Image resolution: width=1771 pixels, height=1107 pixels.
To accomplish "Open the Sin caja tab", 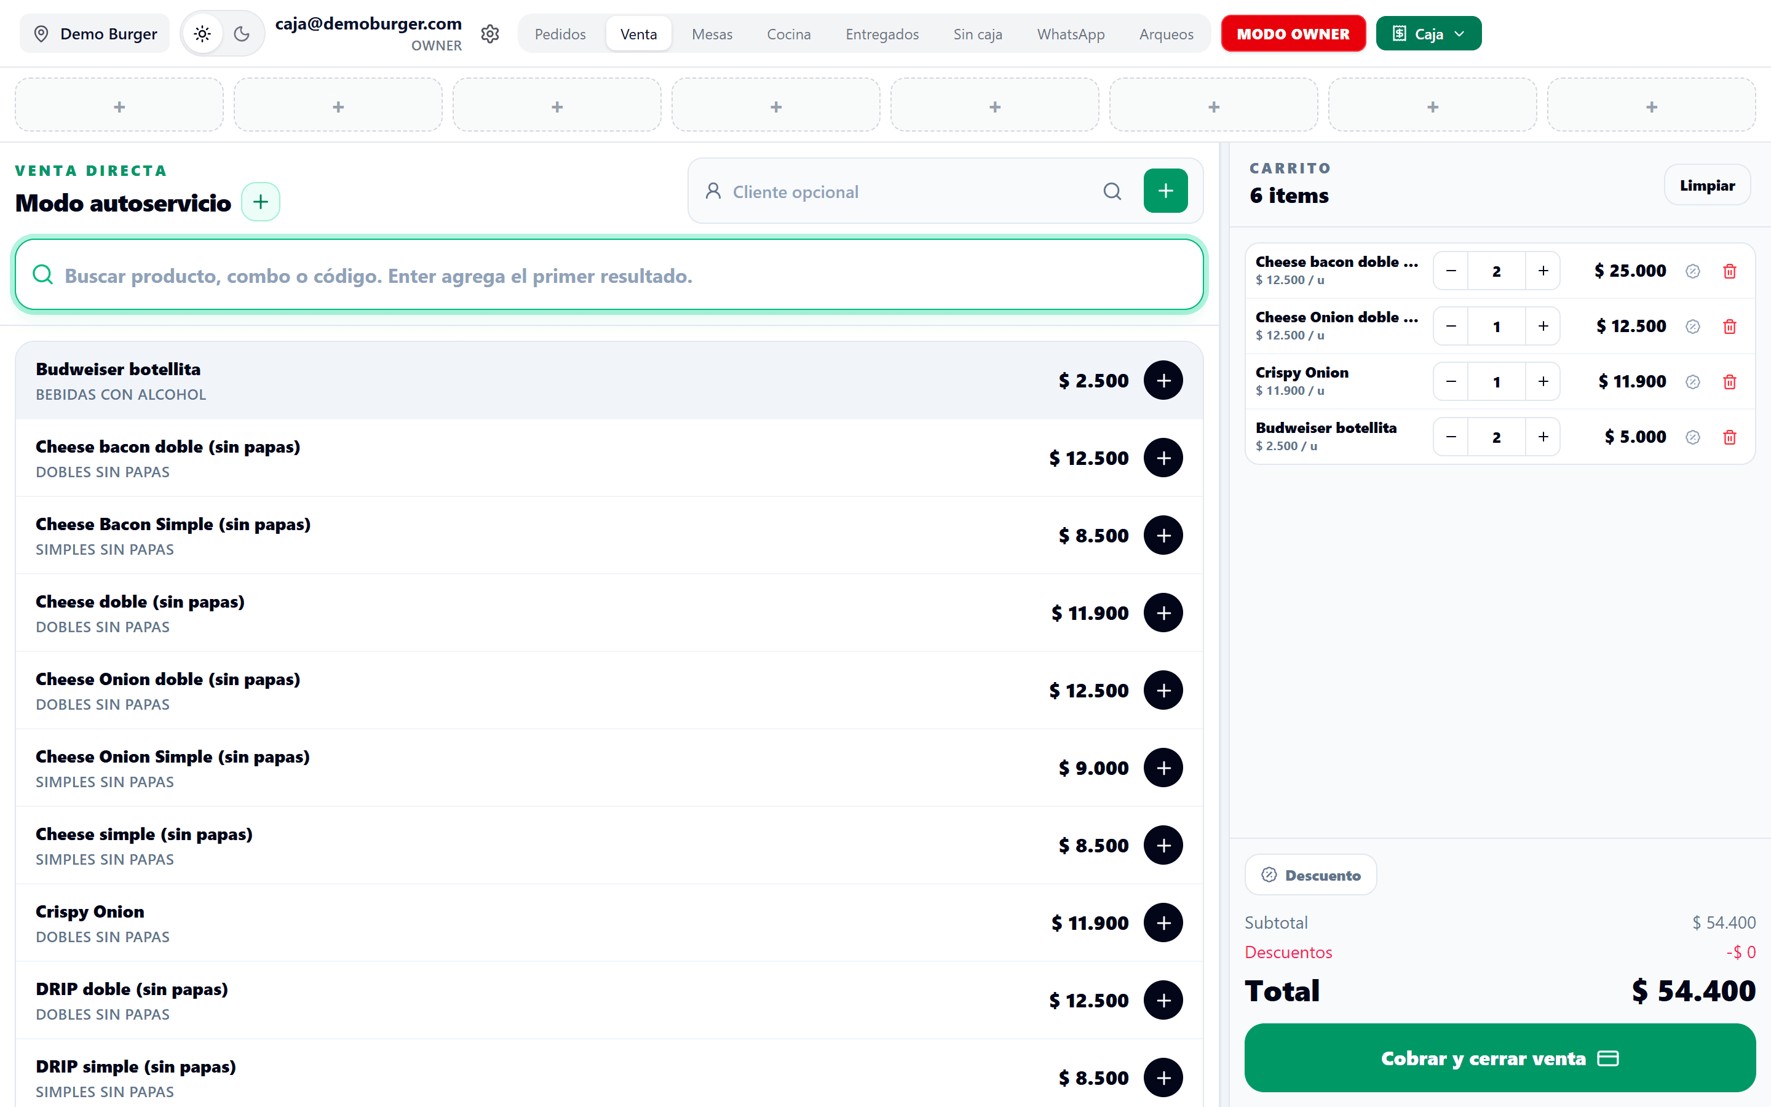I will [978, 34].
